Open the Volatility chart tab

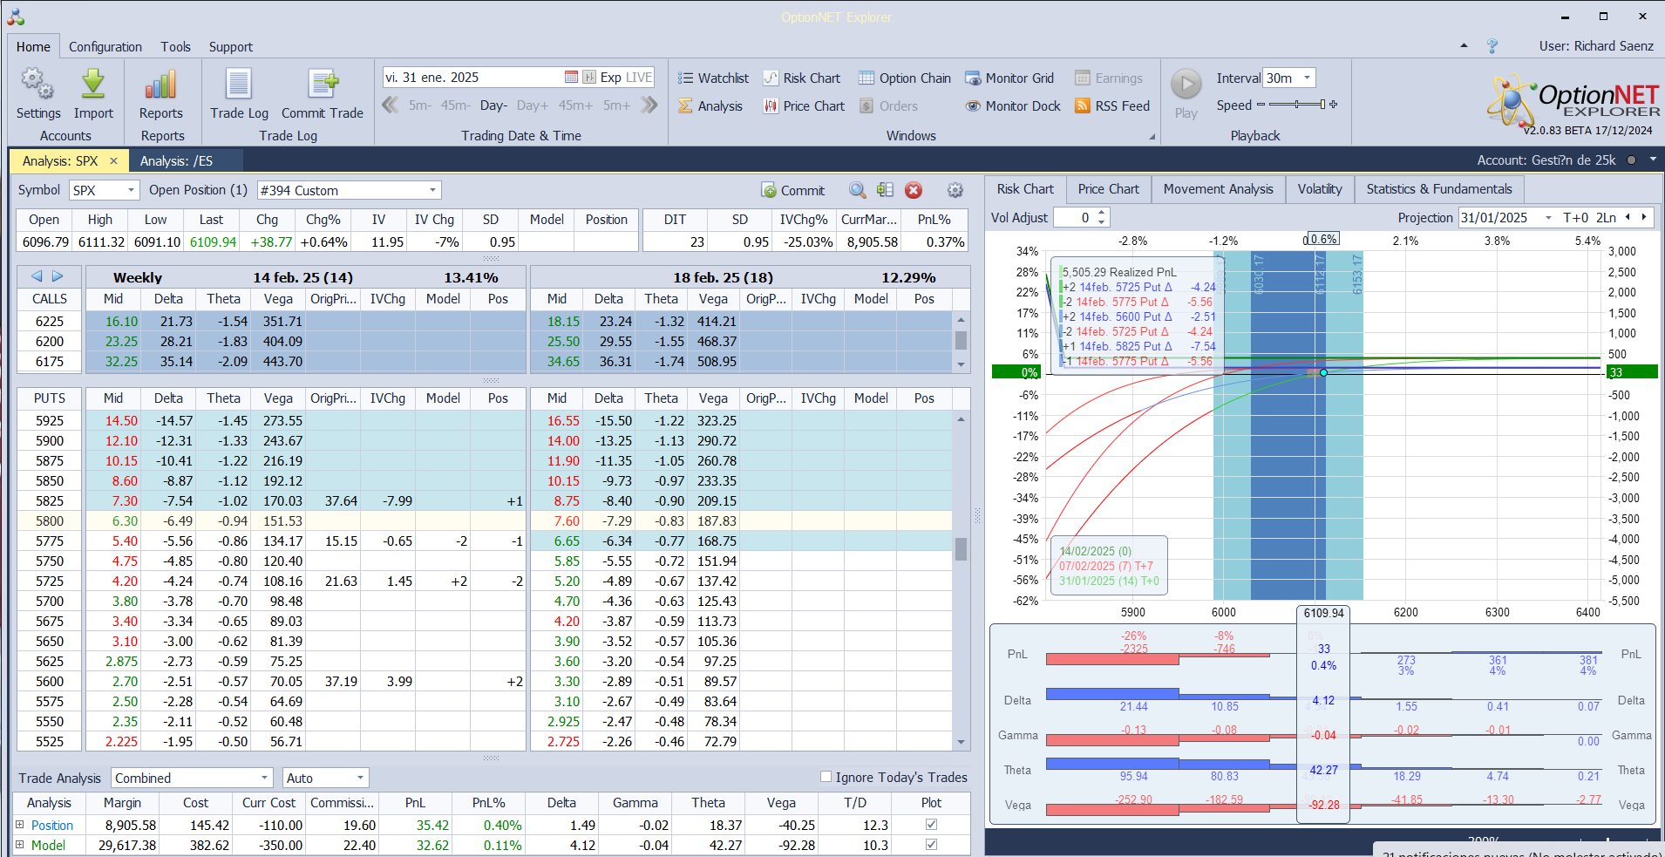[x=1319, y=189]
